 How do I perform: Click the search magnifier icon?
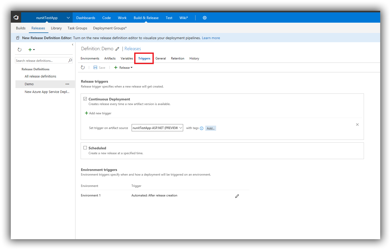pyautogui.click(x=70, y=61)
